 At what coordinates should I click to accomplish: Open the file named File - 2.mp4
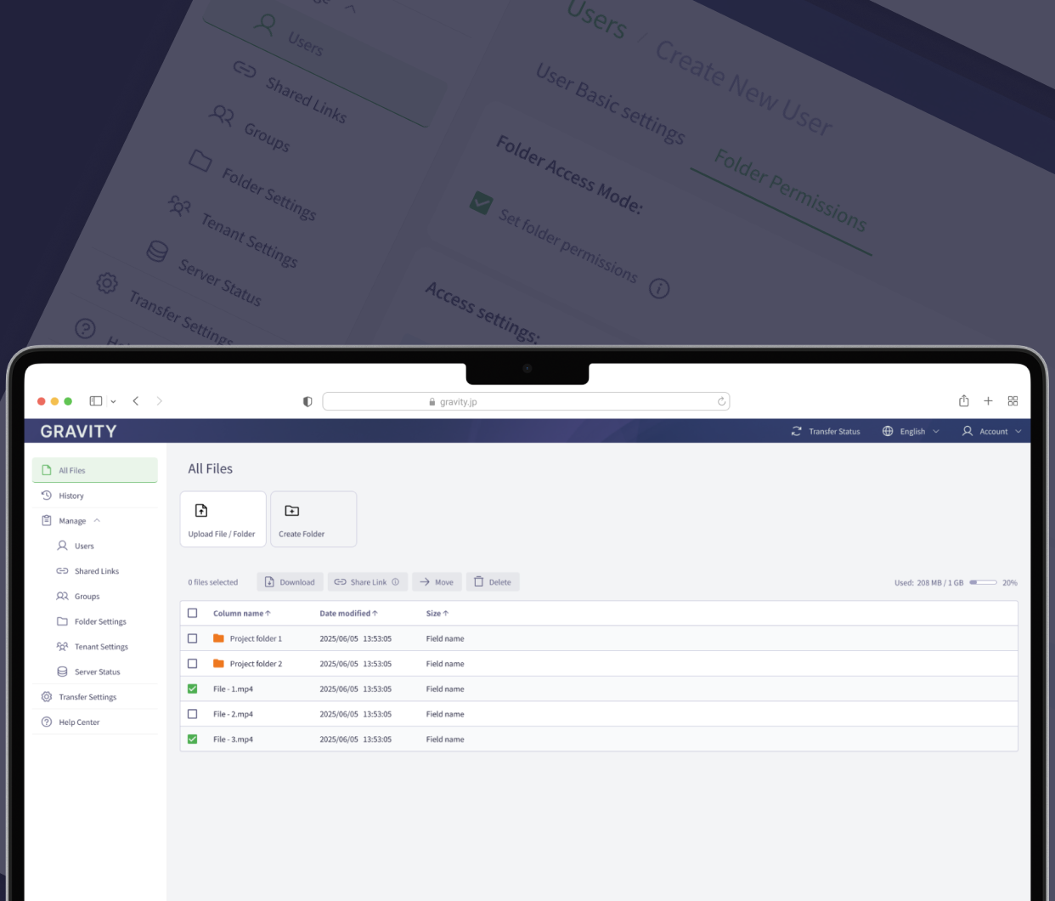pyautogui.click(x=233, y=714)
